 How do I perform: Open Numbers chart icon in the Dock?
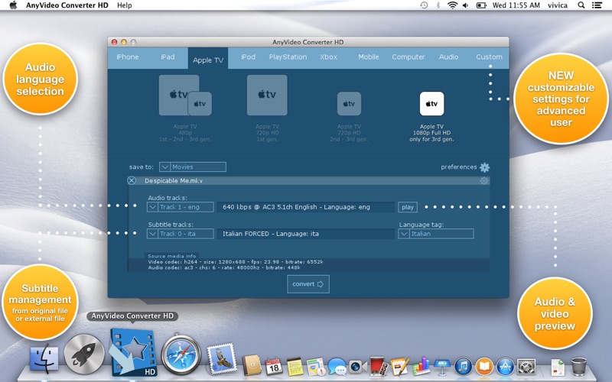pyautogui.click(x=421, y=366)
